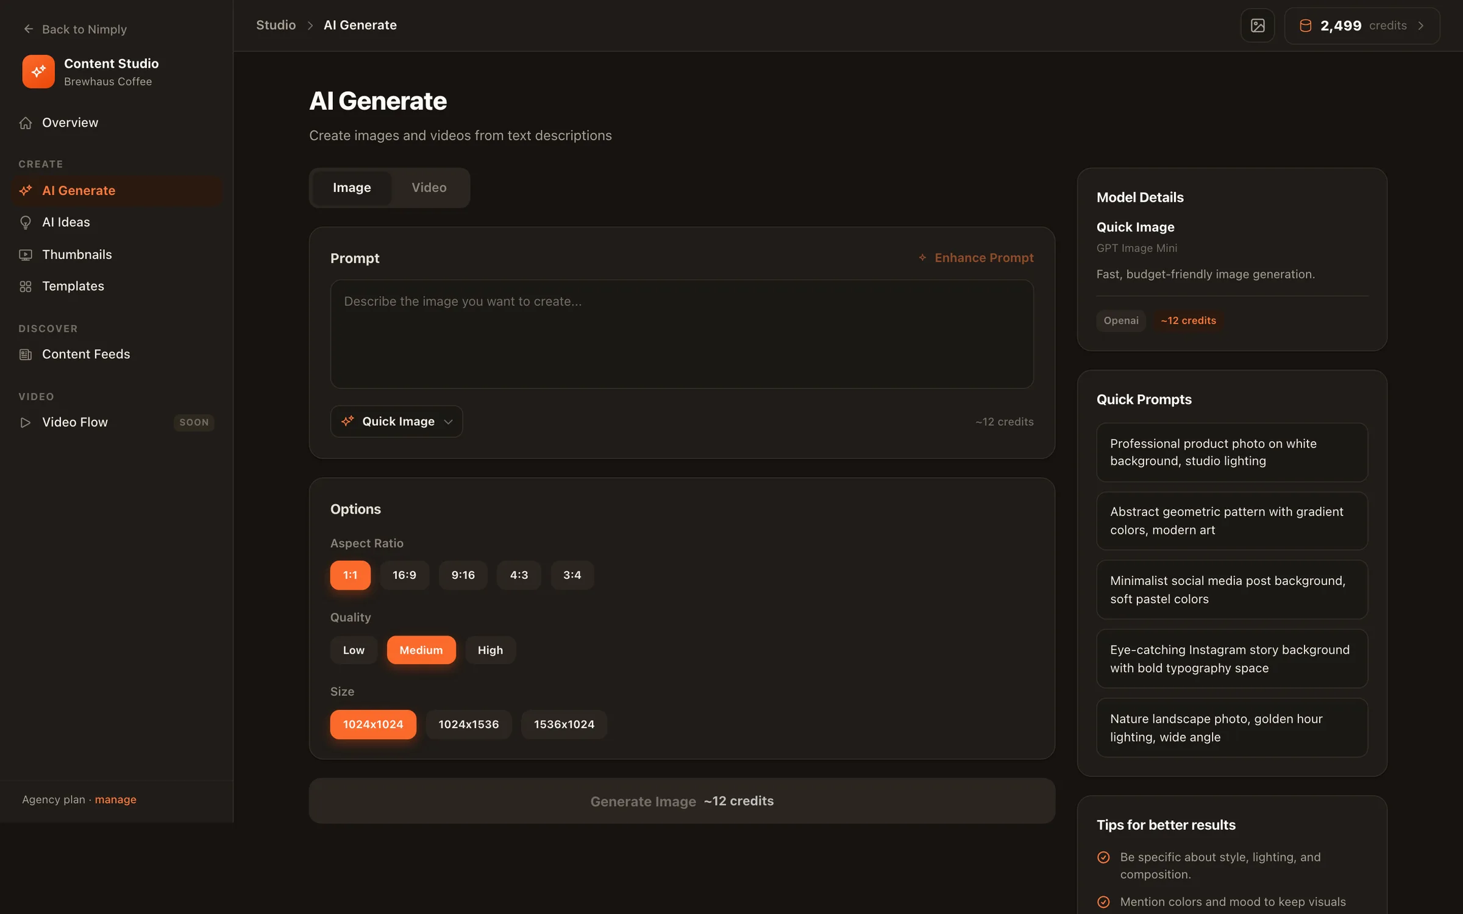Click the Overview home icon
This screenshot has height=914, width=1463.
(26, 122)
